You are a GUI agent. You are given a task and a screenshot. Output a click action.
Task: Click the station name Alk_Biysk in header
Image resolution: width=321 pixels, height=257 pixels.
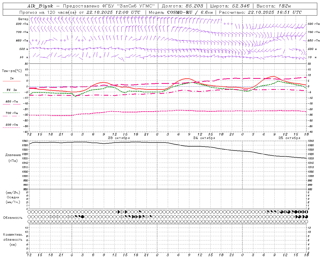(40, 6)
